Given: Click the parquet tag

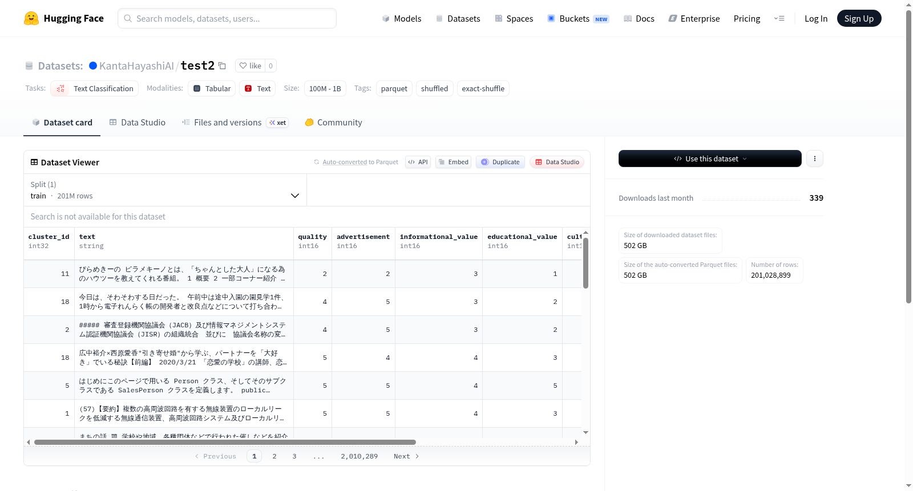Looking at the screenshot, I should [x=394, y=88].
